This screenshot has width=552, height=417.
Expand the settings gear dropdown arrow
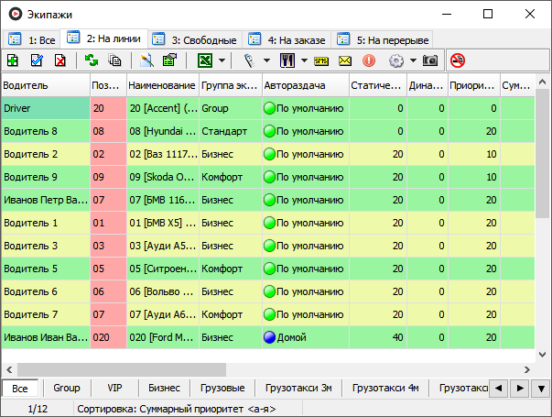(413, 61)
